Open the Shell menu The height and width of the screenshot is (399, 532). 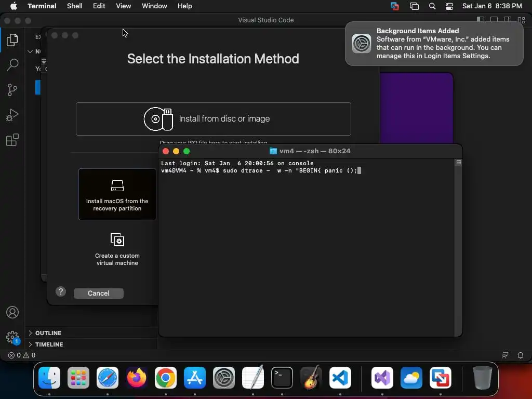coord(75,6)
